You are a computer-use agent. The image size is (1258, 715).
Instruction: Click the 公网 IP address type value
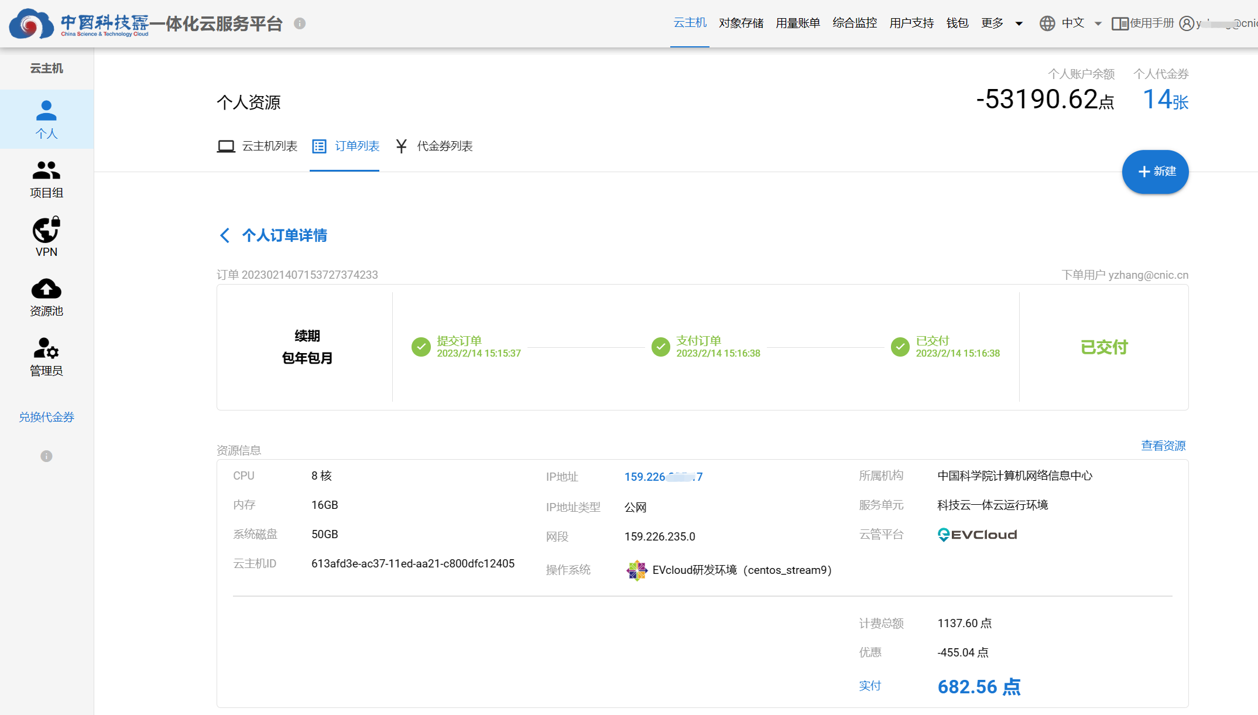point(635,508)
